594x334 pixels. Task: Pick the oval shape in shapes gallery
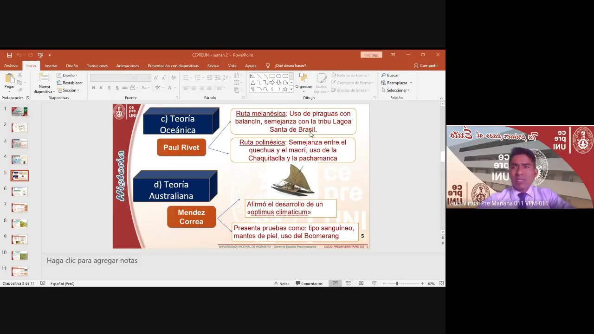pos(279,76)
